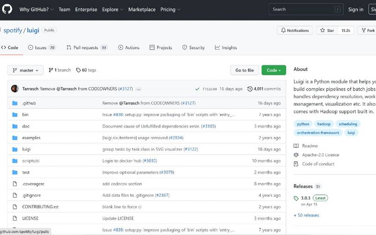Open the spotify owner link

tap(13, 31)
